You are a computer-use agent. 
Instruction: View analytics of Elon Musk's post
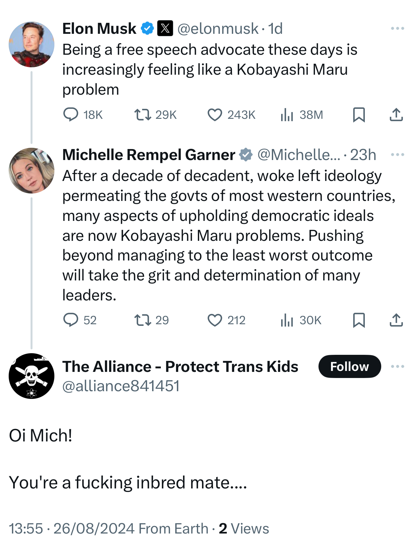(x=287, y=115)
